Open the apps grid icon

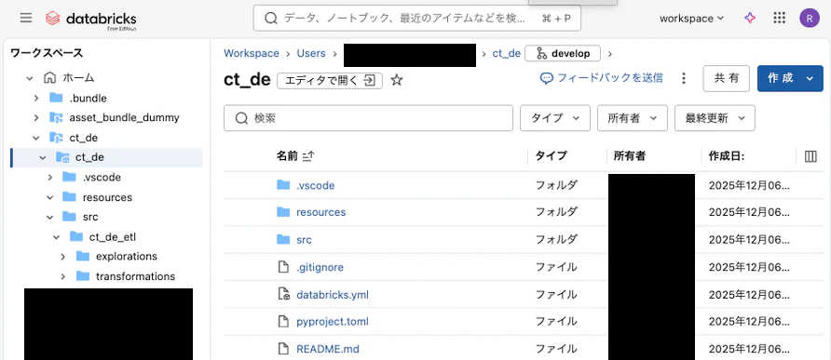[779, 18]
